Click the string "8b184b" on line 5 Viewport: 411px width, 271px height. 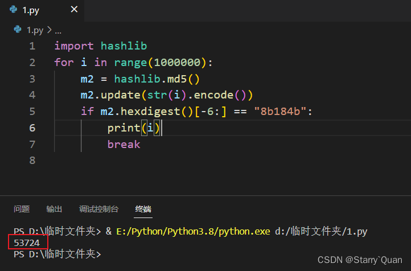tap(280, 112)
